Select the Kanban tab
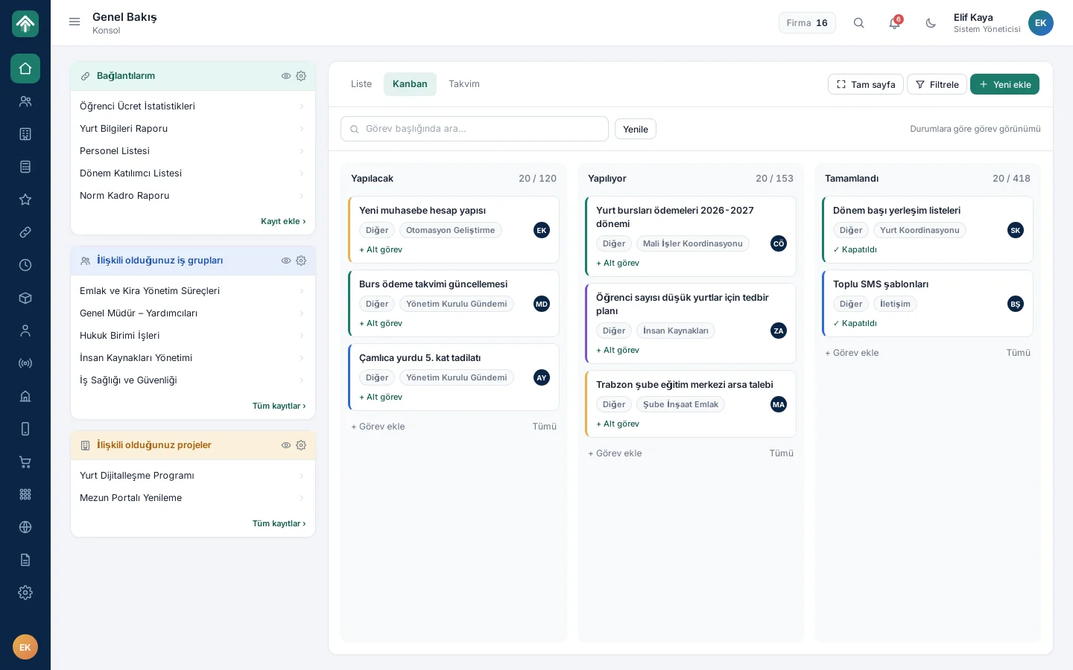 pos(410,84)
